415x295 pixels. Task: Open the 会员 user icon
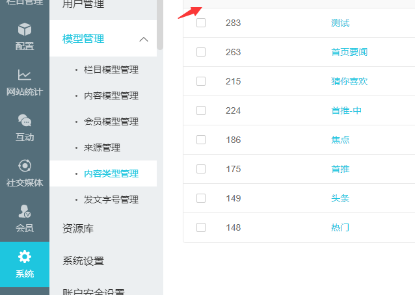tap(25, 212)
